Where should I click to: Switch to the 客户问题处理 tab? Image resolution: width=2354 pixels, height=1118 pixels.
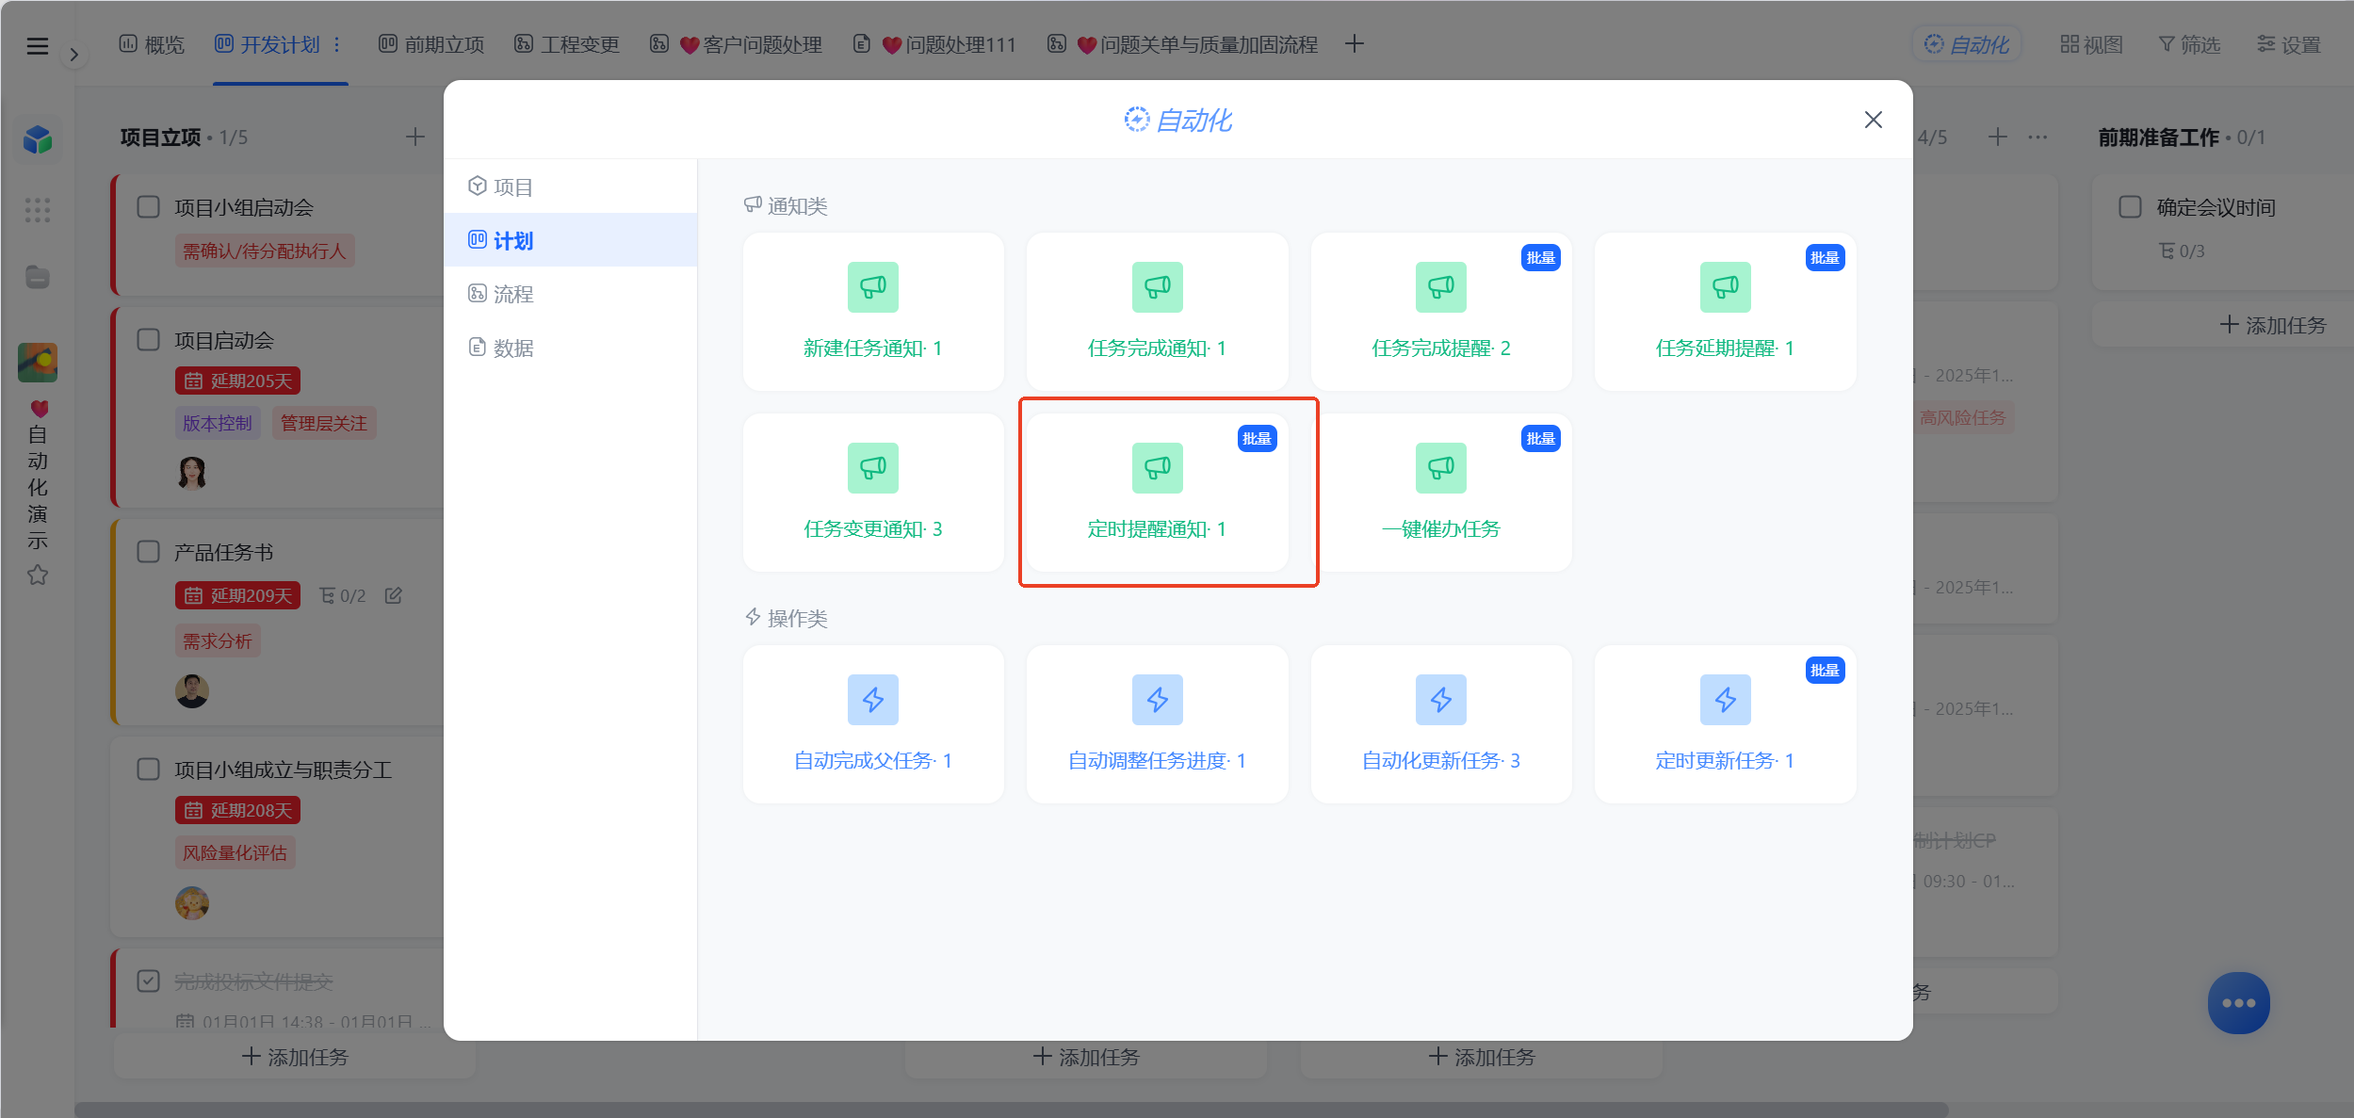[x=737, y=44]
